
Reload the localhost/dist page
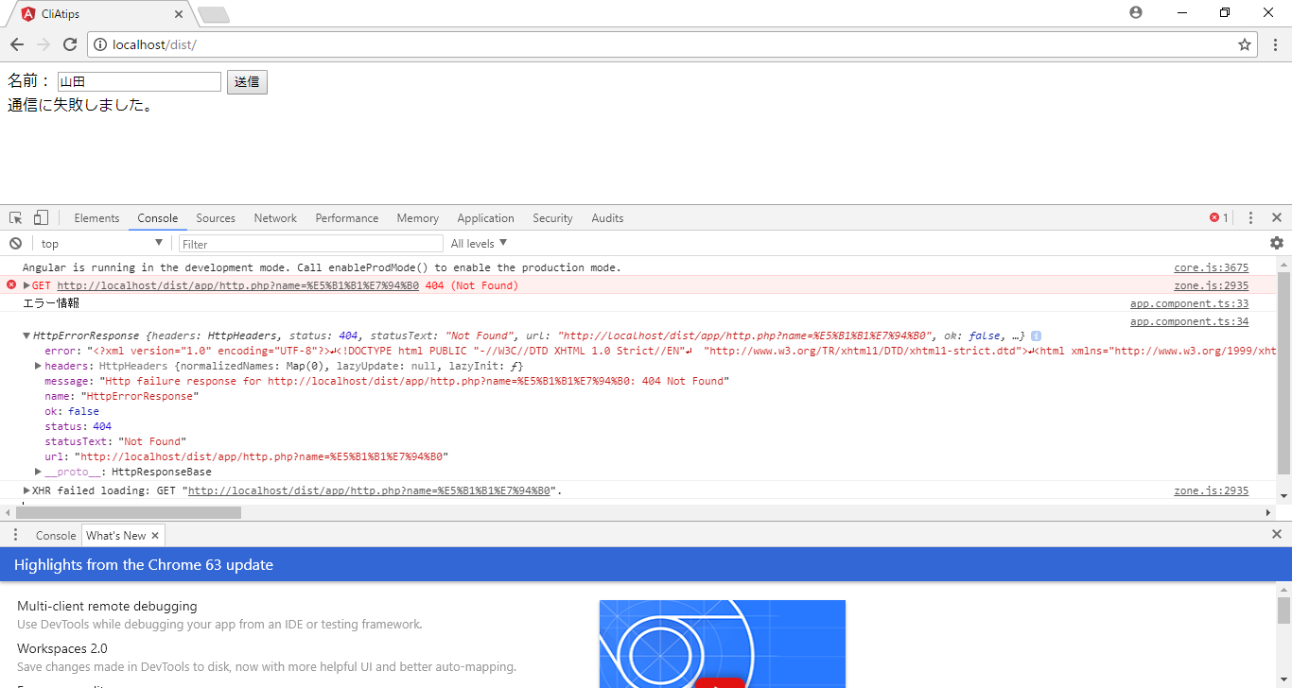(70, 44)
